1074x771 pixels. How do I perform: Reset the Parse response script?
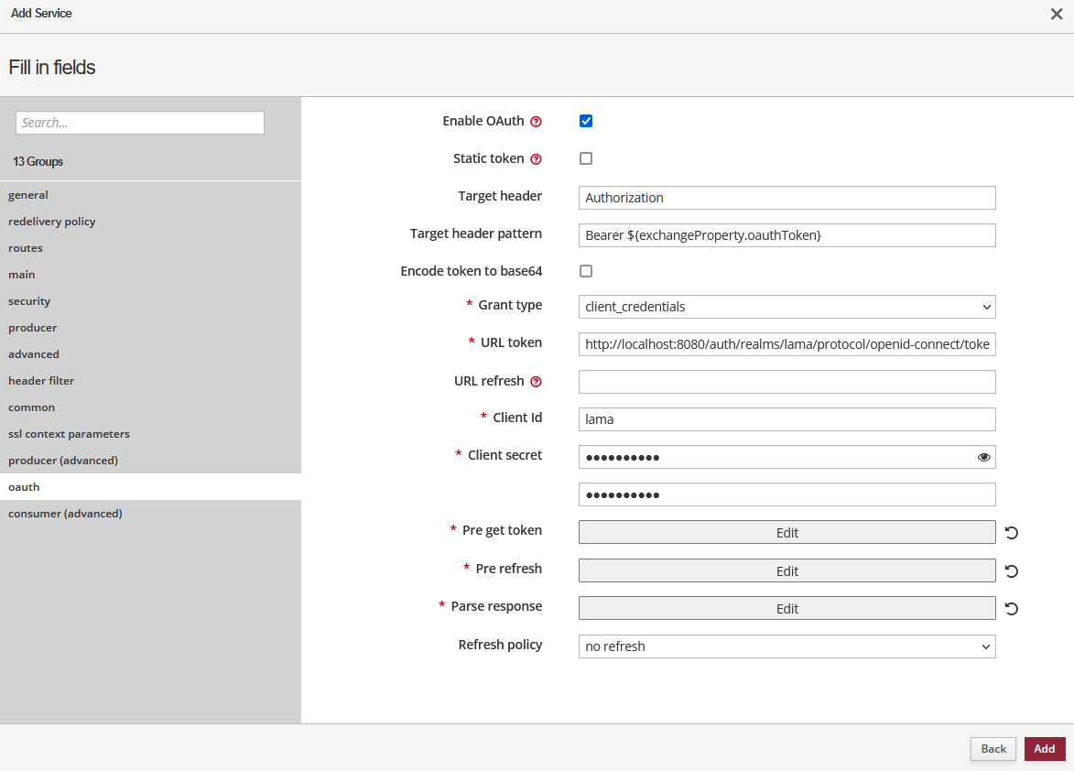pos(1011,608)
